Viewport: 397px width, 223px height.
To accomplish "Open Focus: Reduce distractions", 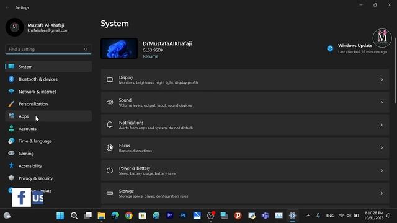I will [245, 147].
